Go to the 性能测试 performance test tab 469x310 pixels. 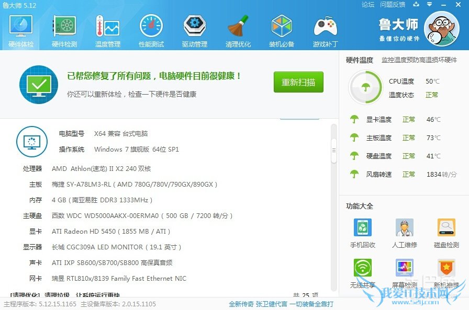151,31
